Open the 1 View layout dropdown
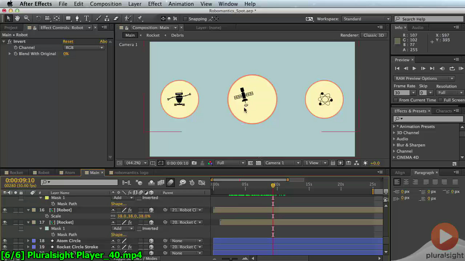Screen dimensions: 465x261 (315, 163)
